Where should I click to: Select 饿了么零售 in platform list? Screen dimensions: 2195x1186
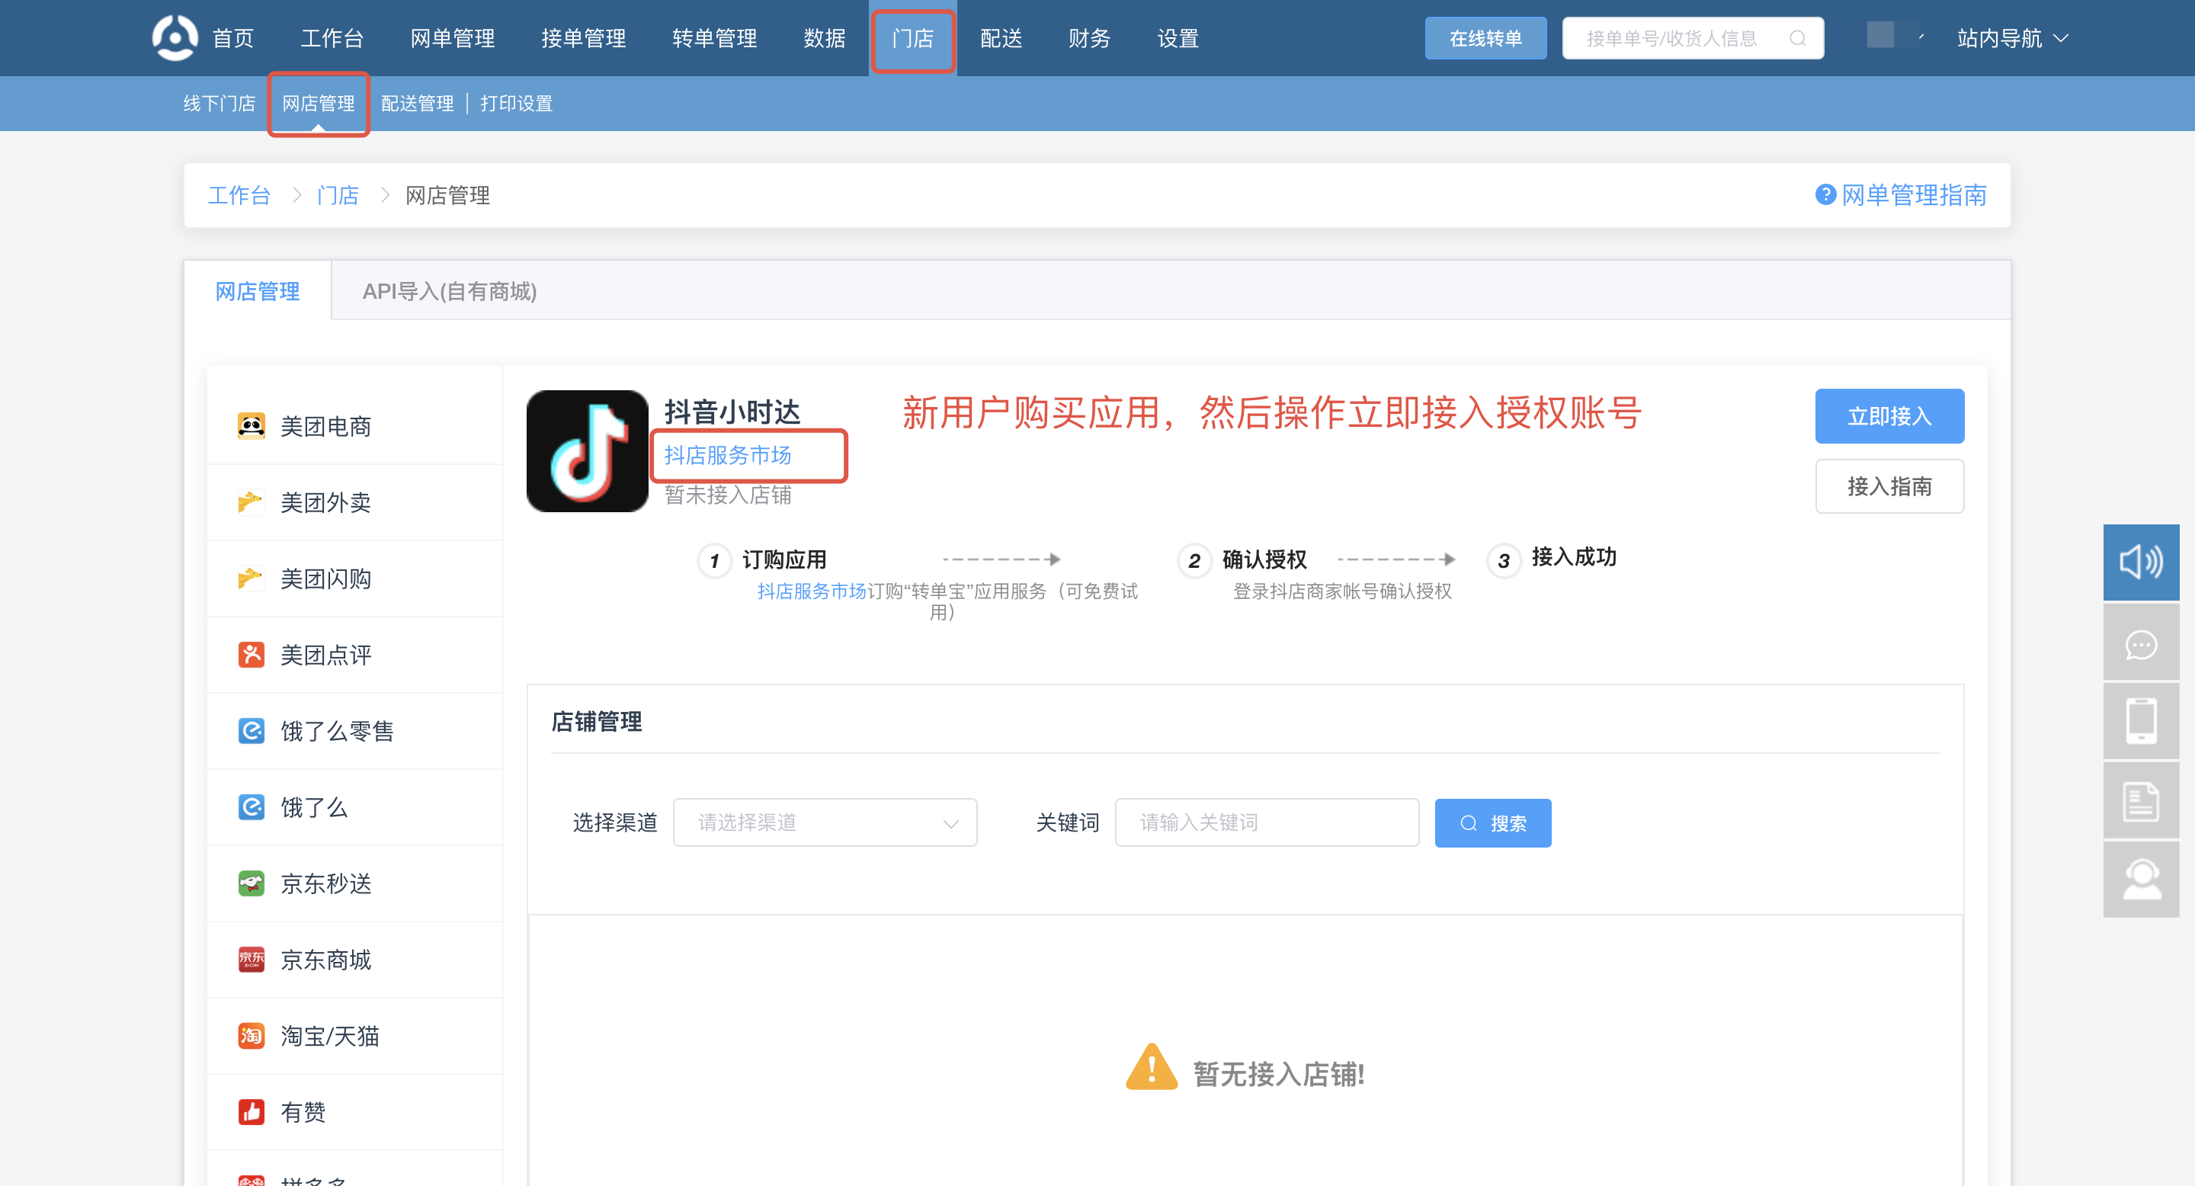pos(355,731)
